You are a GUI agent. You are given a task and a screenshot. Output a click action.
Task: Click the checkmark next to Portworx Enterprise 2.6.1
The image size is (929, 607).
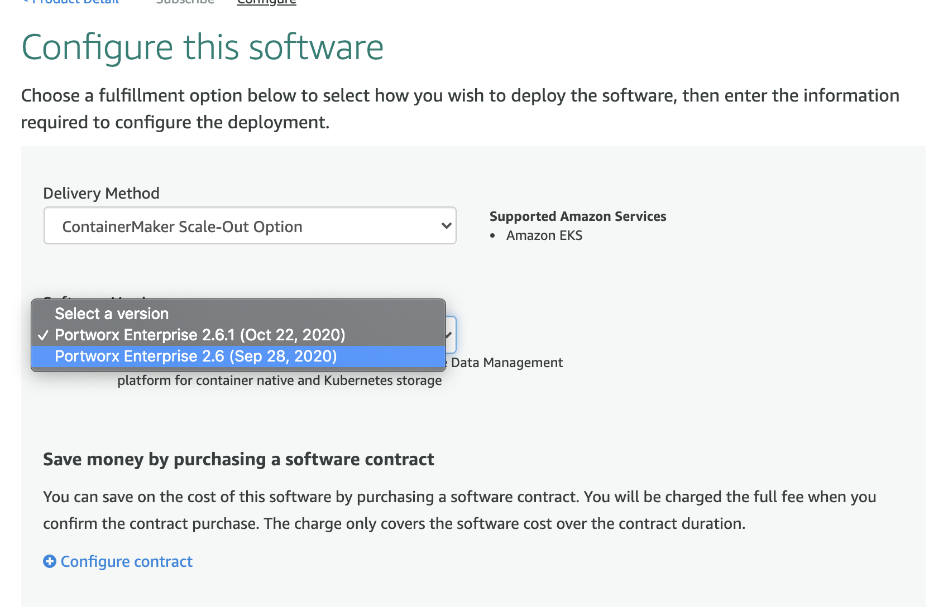click(x=43, y=335)
